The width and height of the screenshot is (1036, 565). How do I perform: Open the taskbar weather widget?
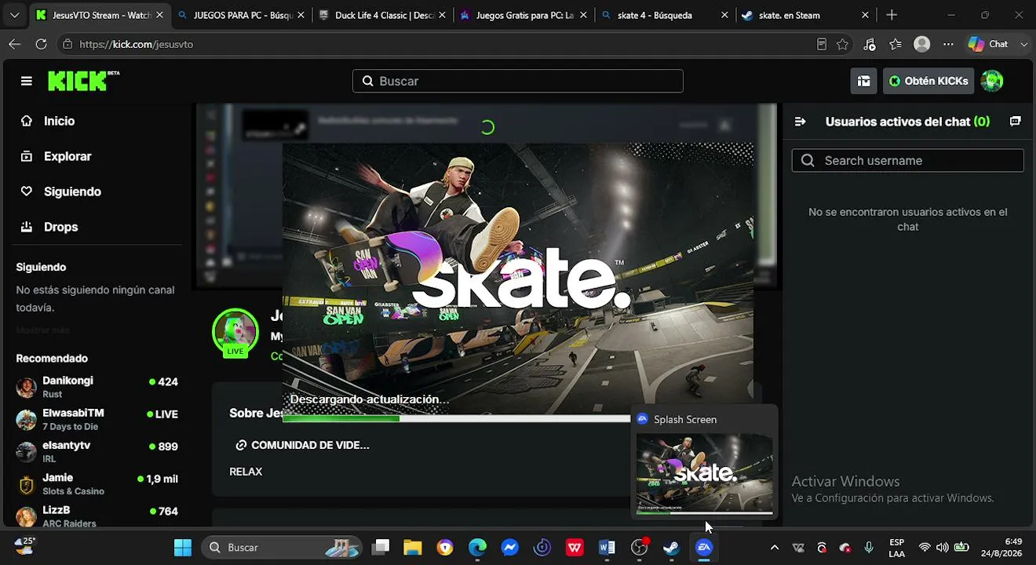[25, 546]
